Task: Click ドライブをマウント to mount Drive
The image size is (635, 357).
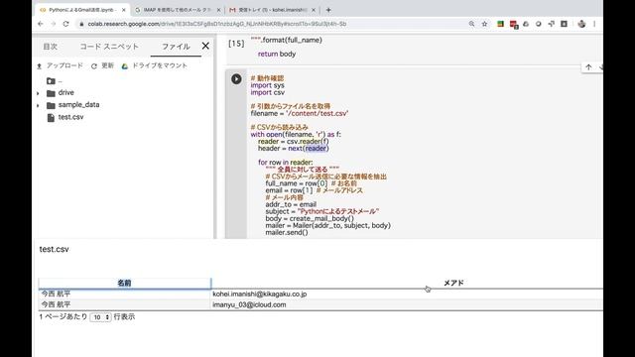Action: (x=155, y=65)
